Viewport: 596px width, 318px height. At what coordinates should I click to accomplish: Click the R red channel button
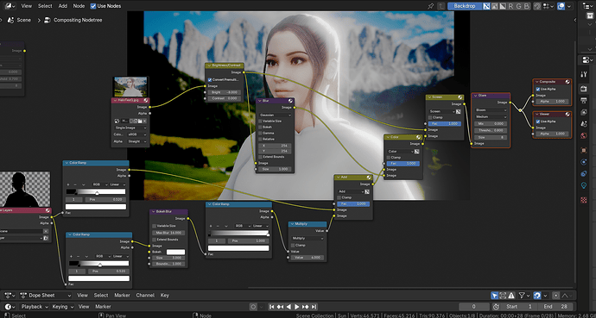click(510, 6)
